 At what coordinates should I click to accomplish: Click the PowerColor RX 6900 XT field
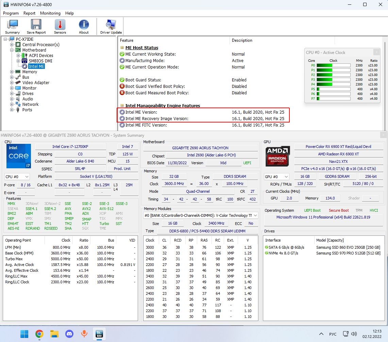(x=338, y=147)
